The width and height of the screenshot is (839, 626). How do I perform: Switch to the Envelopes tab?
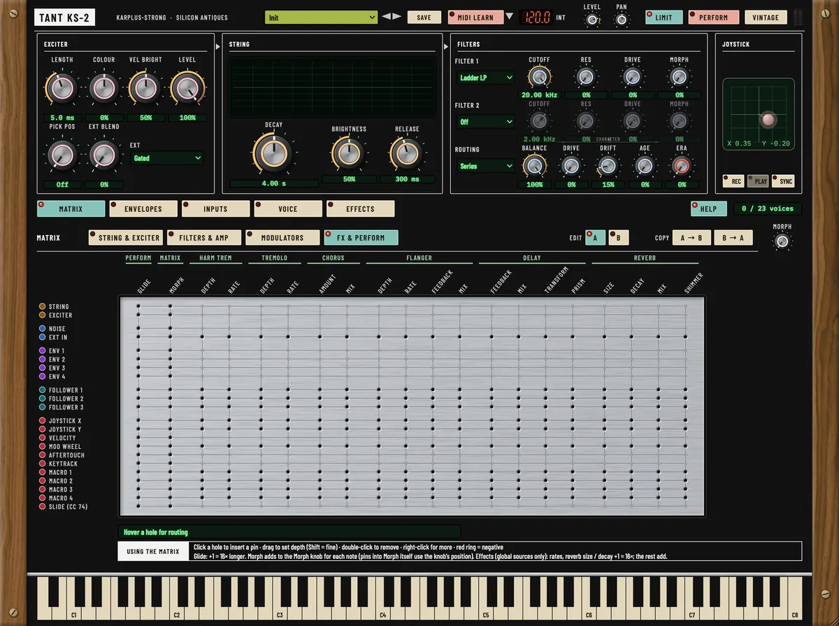(x=143, y=208)
